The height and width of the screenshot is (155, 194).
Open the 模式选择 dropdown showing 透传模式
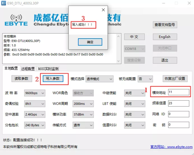99,79
